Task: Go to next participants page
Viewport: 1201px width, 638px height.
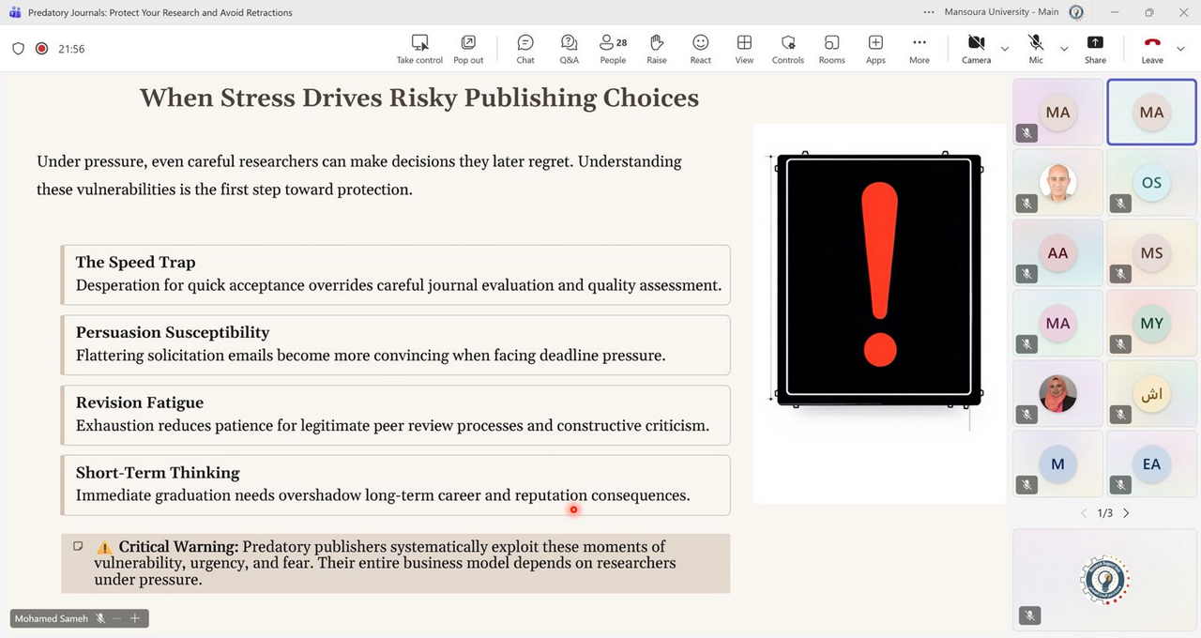Action: pyautogui.click(x=1126, y=513)
